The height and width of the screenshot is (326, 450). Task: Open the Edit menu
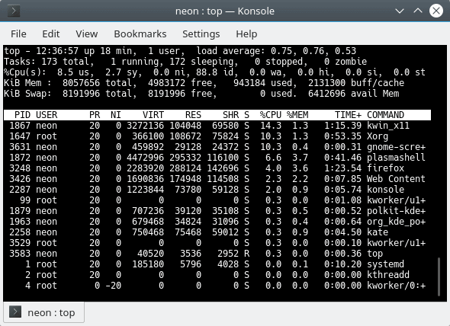tap(51, 34)
